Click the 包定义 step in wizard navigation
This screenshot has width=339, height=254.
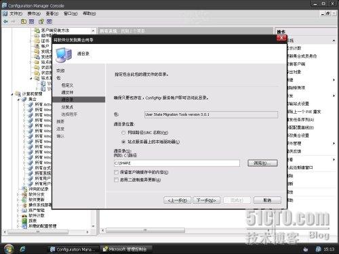click(67, 85)
